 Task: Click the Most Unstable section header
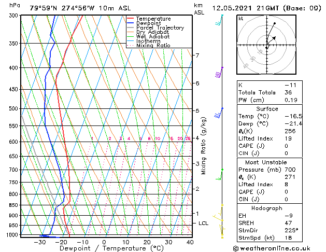click(x=267, y=162)
